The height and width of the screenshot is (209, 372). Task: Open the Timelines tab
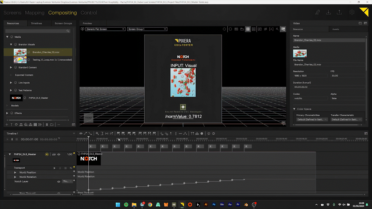click(36, 23)
